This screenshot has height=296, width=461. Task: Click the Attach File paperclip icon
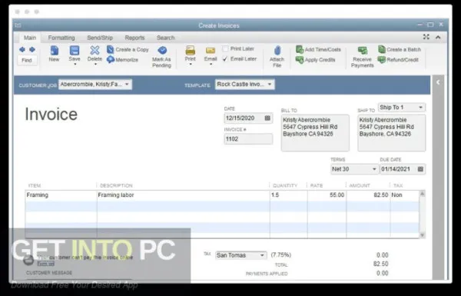277,51
